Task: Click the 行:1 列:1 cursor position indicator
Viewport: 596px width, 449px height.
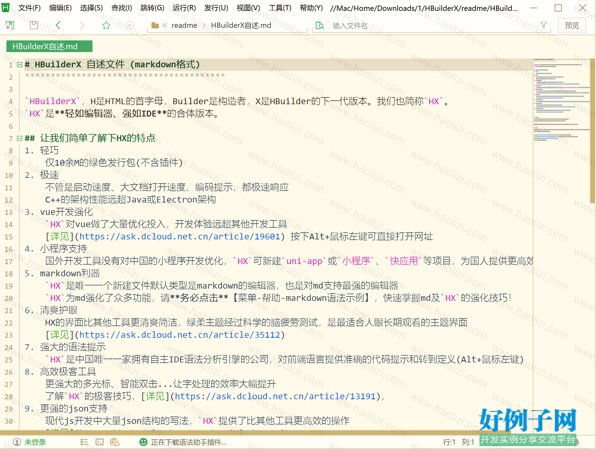Action: [x=458, y=442]
